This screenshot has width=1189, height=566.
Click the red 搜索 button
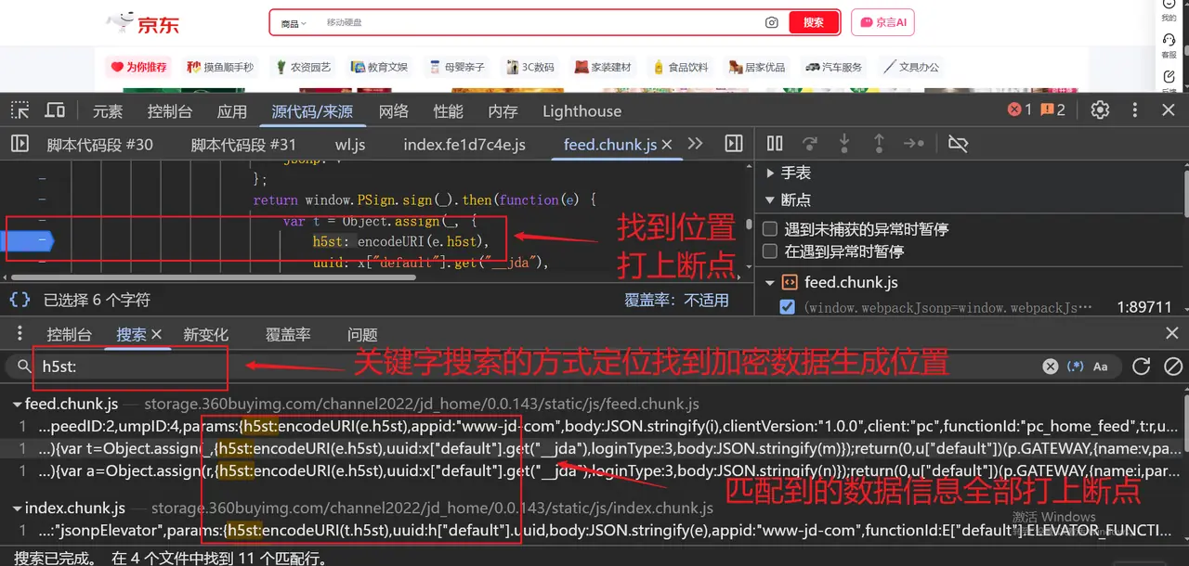click(814, 22)
